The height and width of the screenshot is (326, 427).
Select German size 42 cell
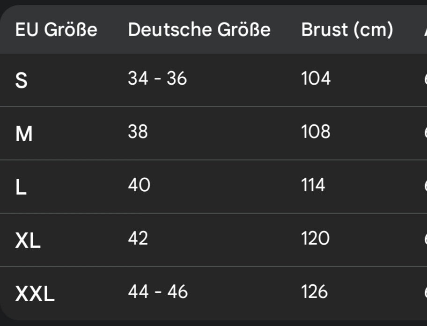pos(138,239)
